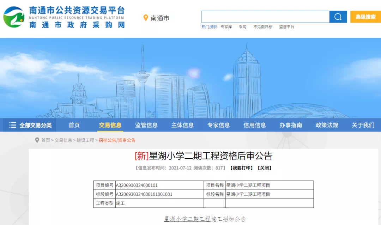
Task: Click the 高级搜索 button
Action: click(x=365, y=17)
